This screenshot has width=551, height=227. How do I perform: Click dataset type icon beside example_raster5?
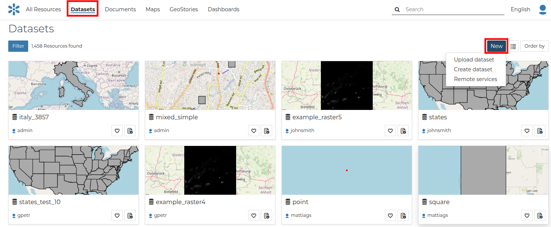coord(288,117)
